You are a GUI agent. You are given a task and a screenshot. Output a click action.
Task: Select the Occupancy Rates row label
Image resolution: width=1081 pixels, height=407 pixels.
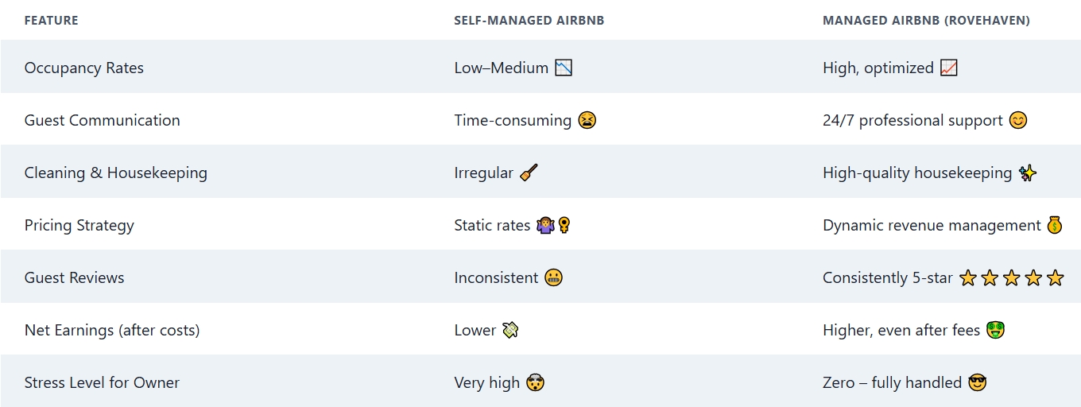tap(84, 68)
